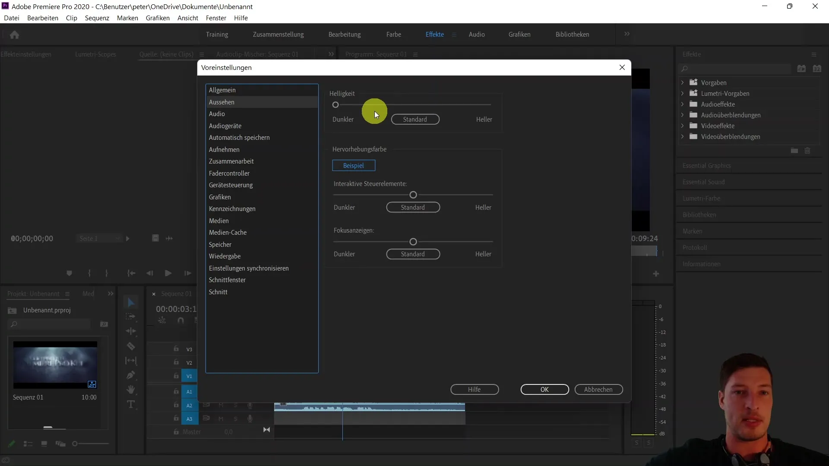Toggle targeting of track V1
829x466 pixels.
[189, 376]
